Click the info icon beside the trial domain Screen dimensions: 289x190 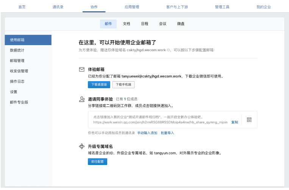tap(169, 50)
